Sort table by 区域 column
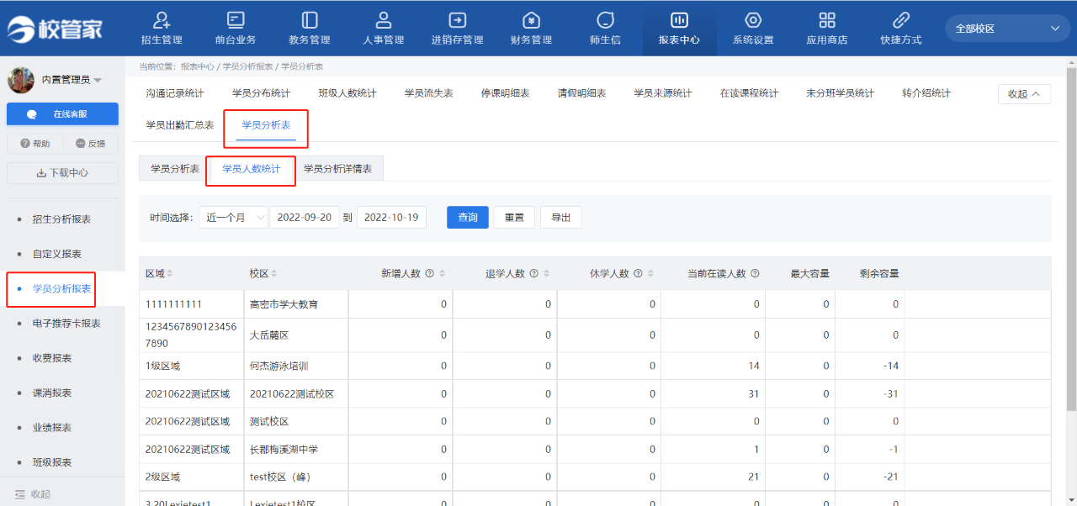Viewport: 1077px width, 506px height. [170, 274]
